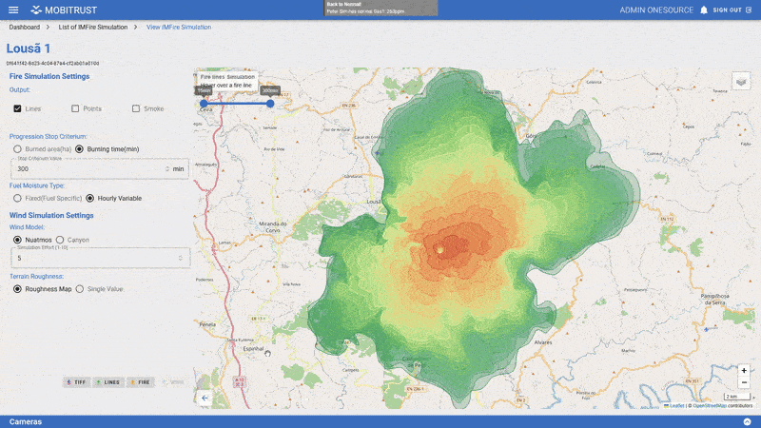Zoom out on the map
The height and width of the screenshot is (428, 761).
coord(744,382)
